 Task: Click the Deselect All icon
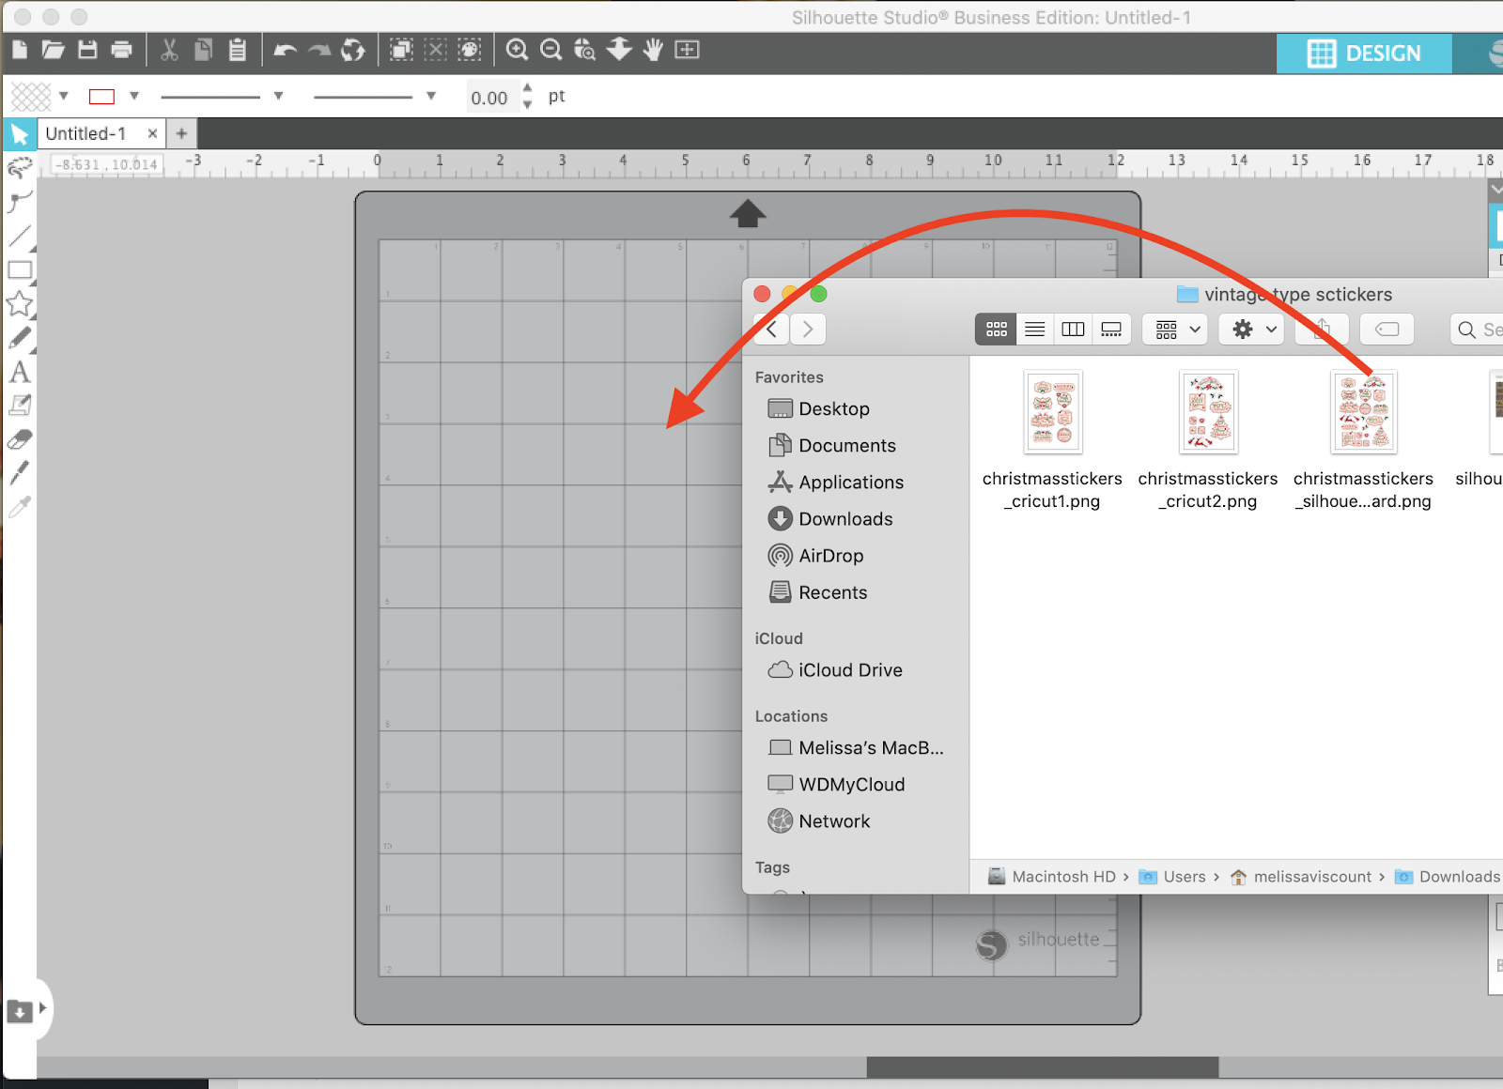[x=436, y=50]
